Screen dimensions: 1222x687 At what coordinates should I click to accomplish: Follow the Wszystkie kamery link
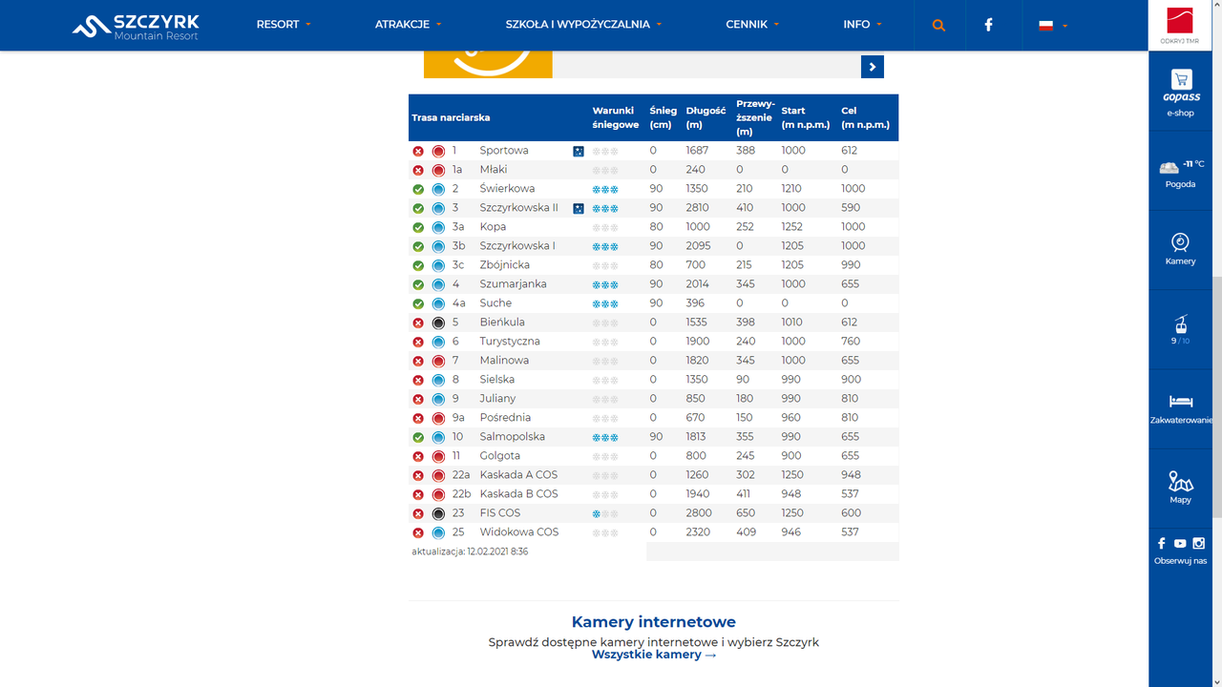tap(654, 655)
